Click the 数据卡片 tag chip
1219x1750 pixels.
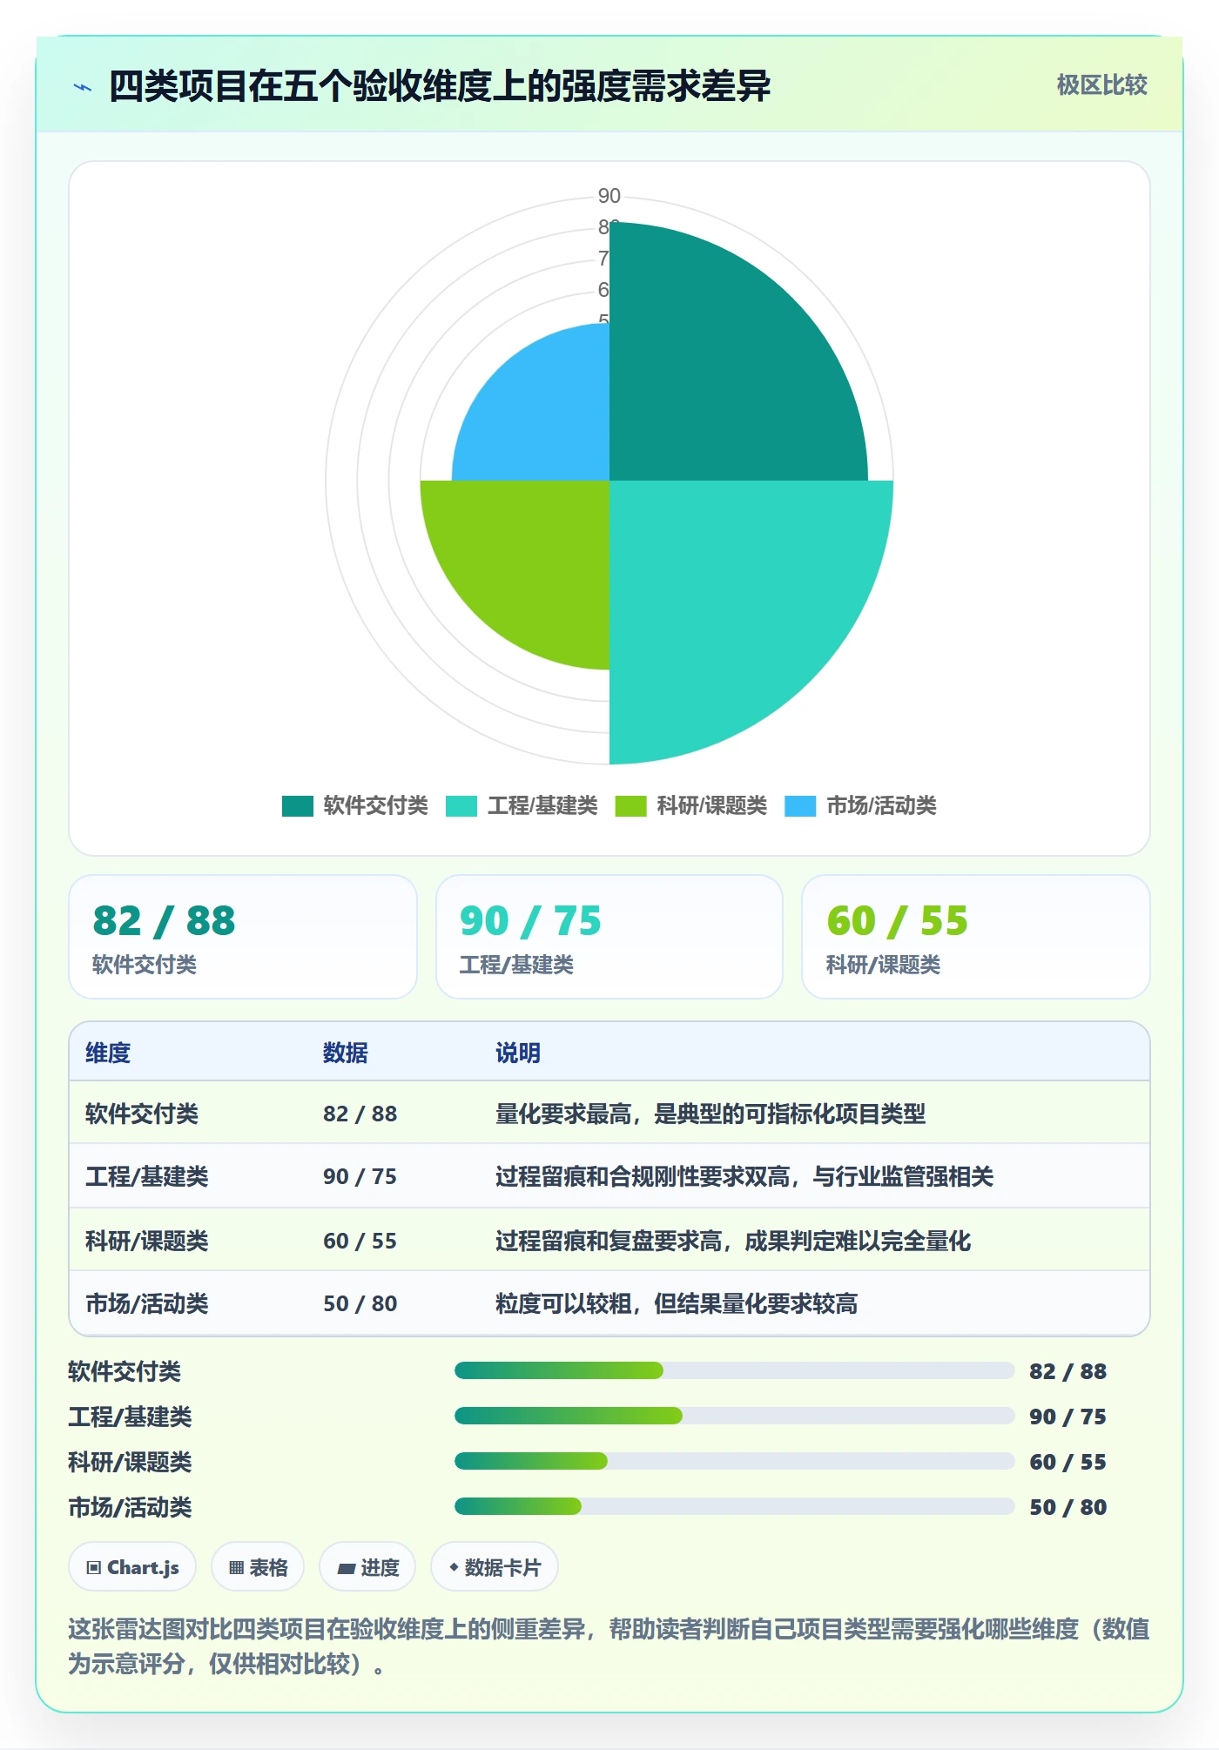coord(495,1567)
